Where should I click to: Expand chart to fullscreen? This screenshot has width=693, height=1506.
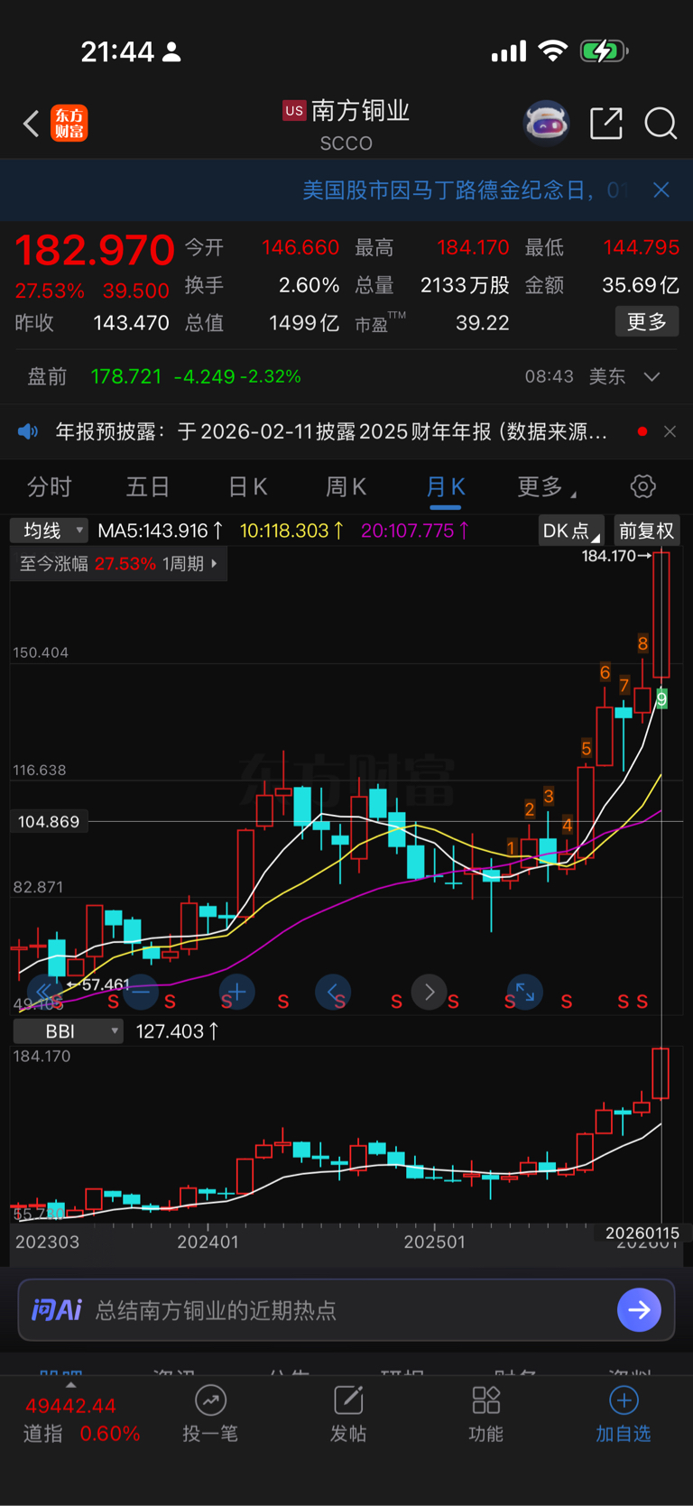(x=525, y=993)
